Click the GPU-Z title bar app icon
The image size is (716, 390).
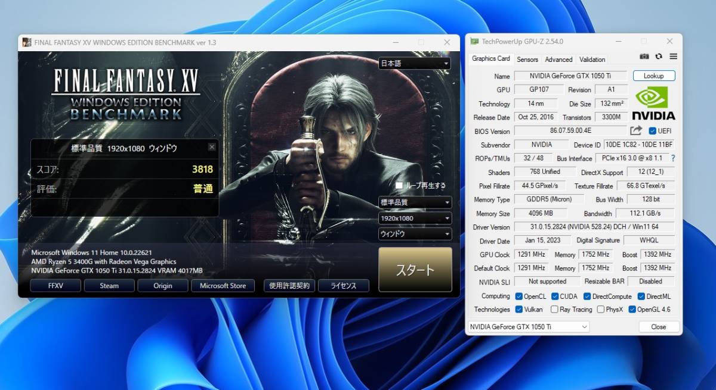(474, 42)
